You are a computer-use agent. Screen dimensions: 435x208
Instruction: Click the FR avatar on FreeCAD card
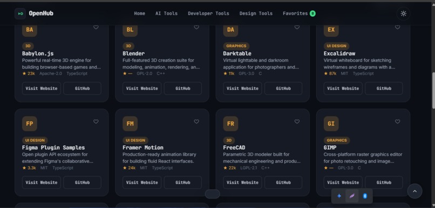point(230,124)
